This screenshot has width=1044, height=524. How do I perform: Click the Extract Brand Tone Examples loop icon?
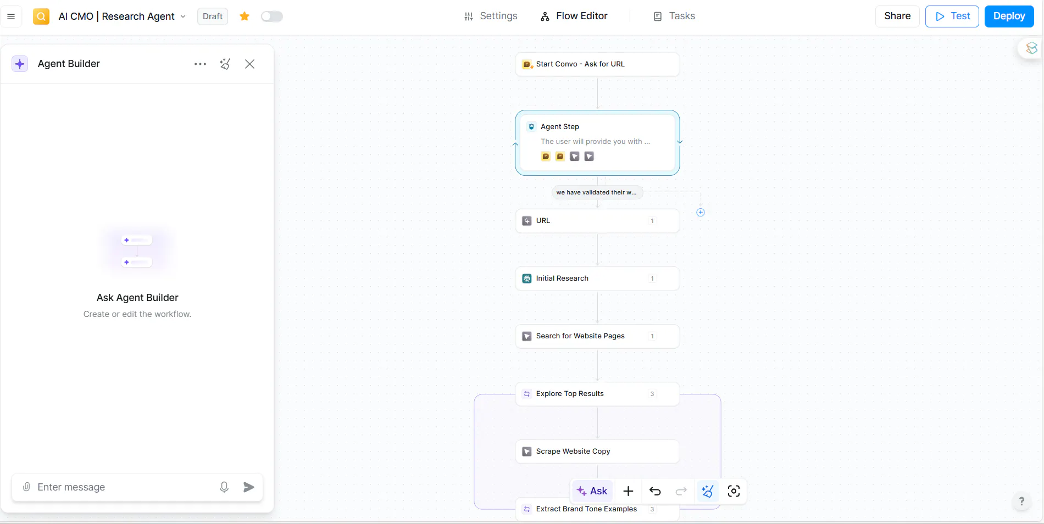click(x=526, y=509)
